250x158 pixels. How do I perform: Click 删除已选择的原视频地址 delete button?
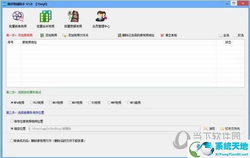(x=136, y=35)
